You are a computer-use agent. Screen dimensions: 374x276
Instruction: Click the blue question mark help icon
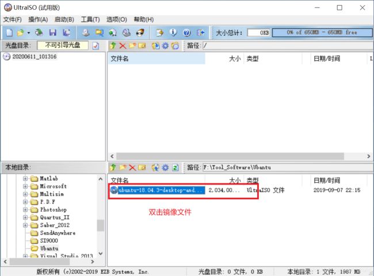pos(187,32)
